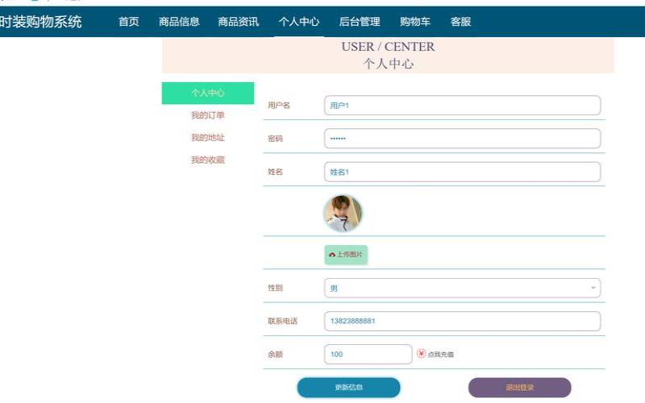Image resolution: width=645 pixels, height=403 pixels.
Task: Select the green 个人中心 sidebar item
Action: [208, 93]
